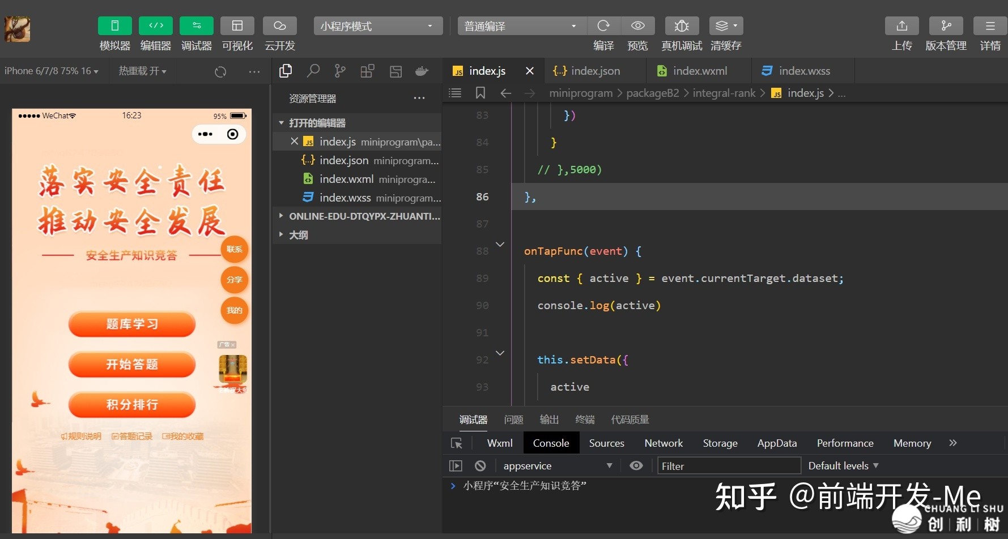This screenshot has height=539, width=1008.
Task: Focus the console Filter input field
Action: (x=729, y=466)
